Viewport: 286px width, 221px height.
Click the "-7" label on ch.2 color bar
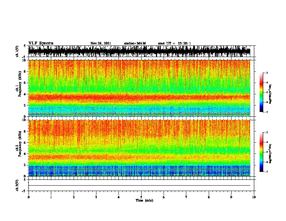click(x=266, y=172)
